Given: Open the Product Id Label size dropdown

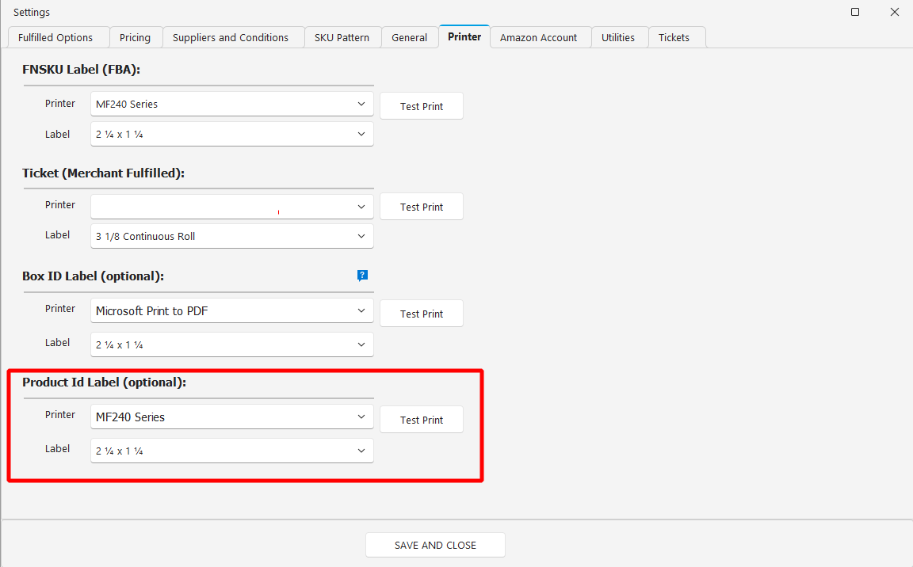Looking at the screenshot, I should coord(231,451).
